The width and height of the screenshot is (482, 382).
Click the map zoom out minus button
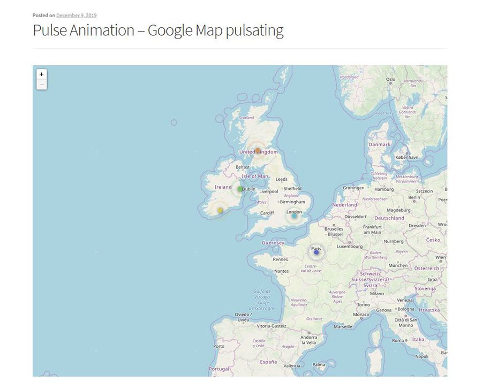41,84
